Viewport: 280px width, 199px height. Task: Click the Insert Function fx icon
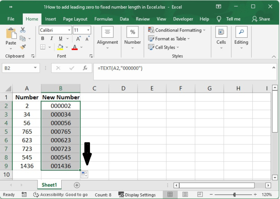pos(85,68)
